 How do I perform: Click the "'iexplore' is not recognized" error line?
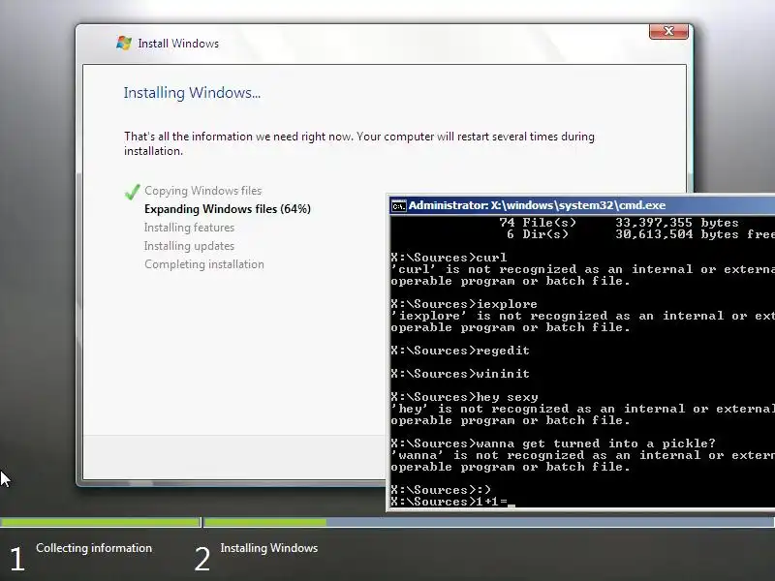coord(583,316)
